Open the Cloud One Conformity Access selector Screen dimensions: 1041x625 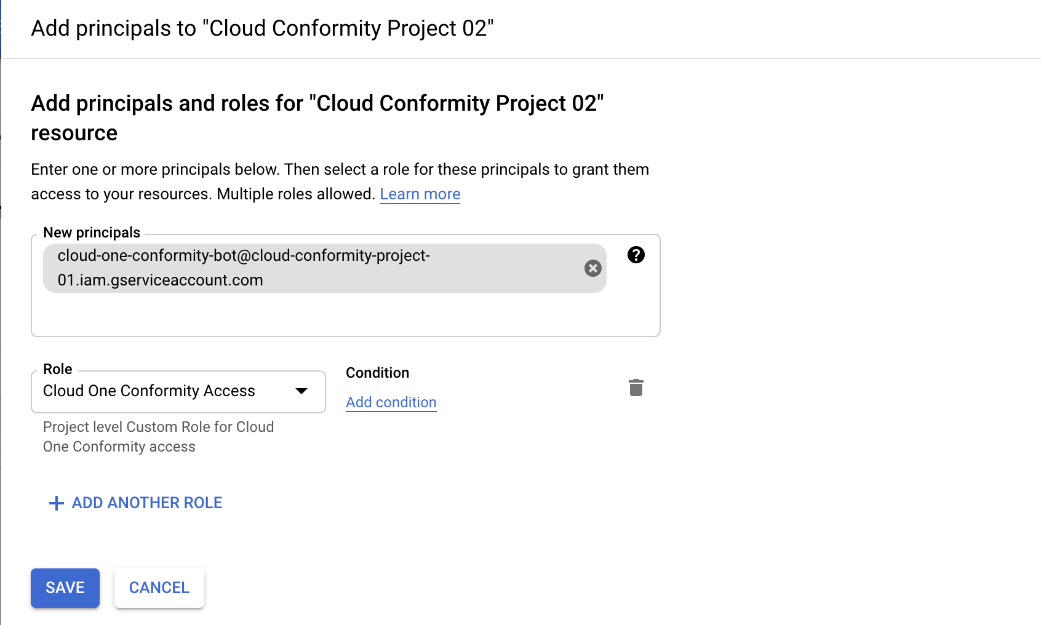coord(150,391)
